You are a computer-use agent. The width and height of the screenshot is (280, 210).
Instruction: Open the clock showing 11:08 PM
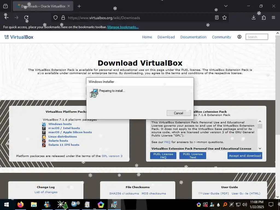pyautogui.click(x=256, y=205)
